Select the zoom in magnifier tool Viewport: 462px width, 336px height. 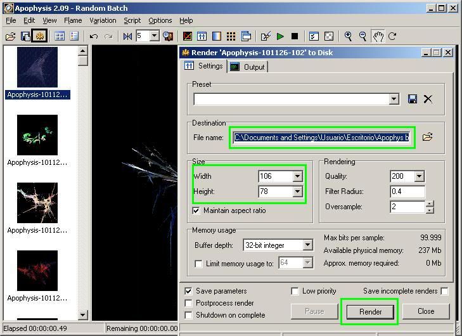(x=349, y=36)
